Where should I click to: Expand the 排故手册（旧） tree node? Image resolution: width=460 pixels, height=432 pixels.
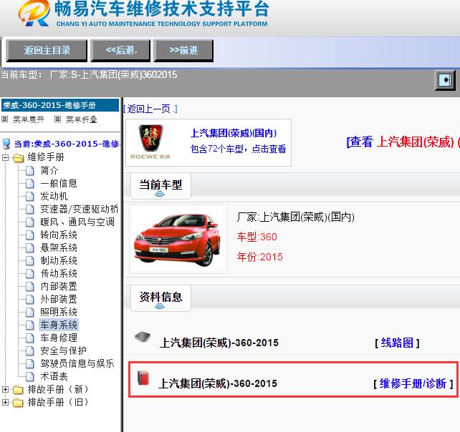pos(5,402)
